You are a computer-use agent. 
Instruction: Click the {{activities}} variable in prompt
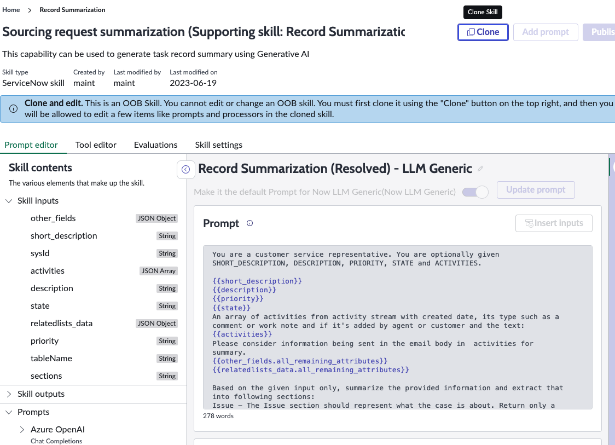[x=242, y=334]
